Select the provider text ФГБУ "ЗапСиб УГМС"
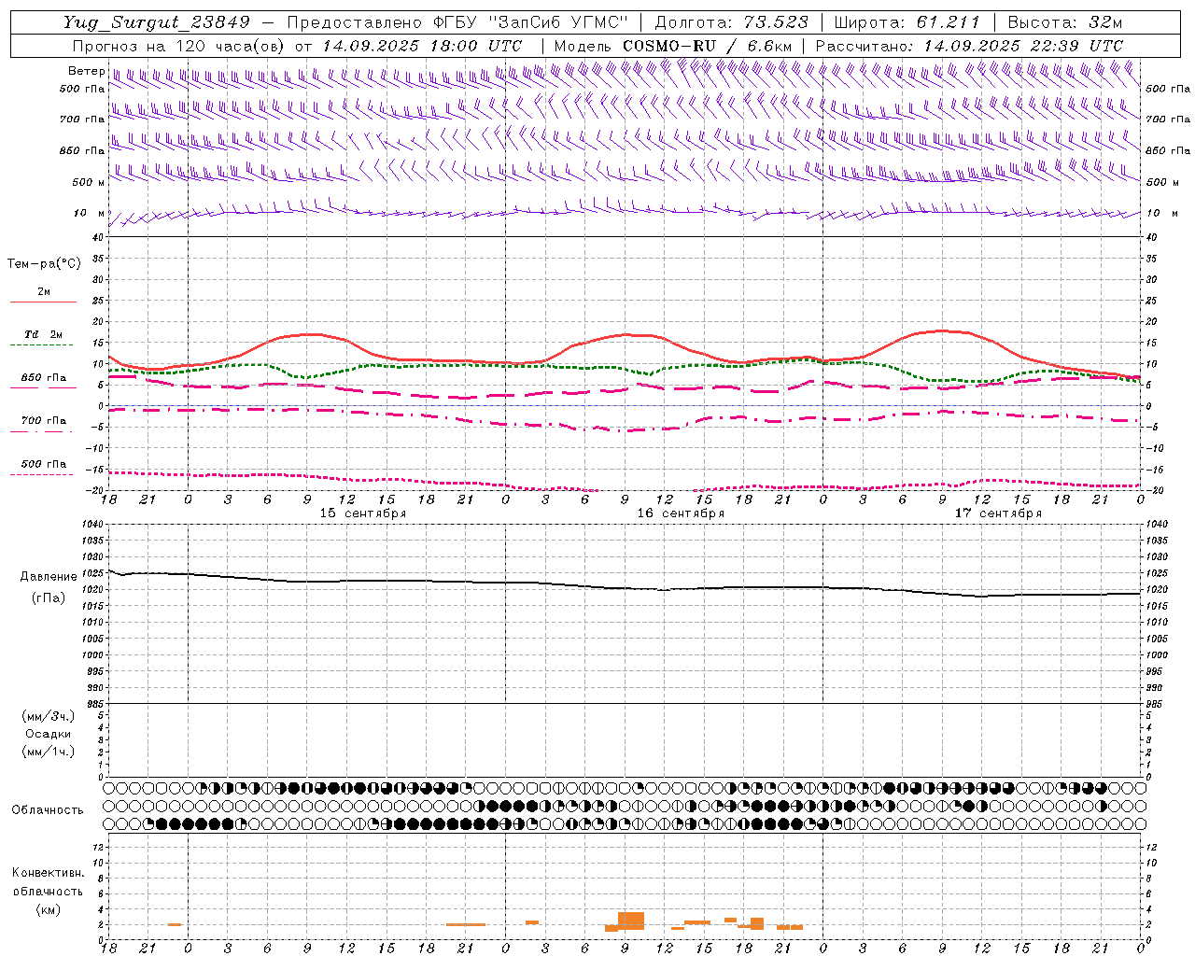The width and height of the screenshot is (1195, 956). [531, 22]
